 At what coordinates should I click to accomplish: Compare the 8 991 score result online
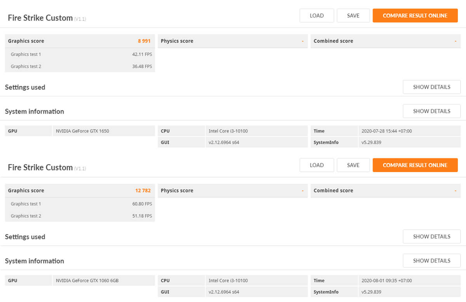point(415,16)
